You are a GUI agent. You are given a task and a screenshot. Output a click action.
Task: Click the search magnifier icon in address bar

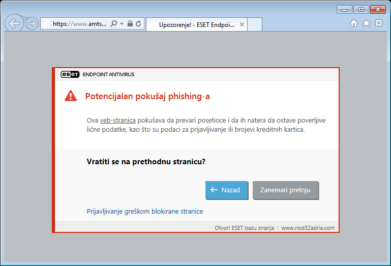click(114, 24)
